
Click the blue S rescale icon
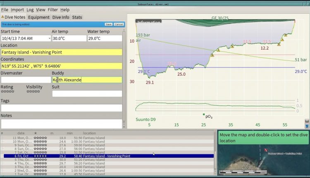tap(307, 126)
